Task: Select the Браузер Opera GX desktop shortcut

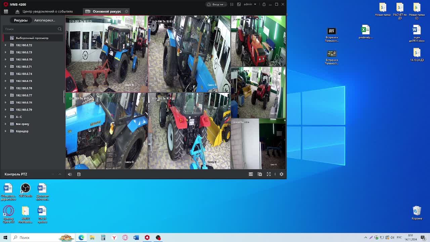Action: (x=8, y=214)
